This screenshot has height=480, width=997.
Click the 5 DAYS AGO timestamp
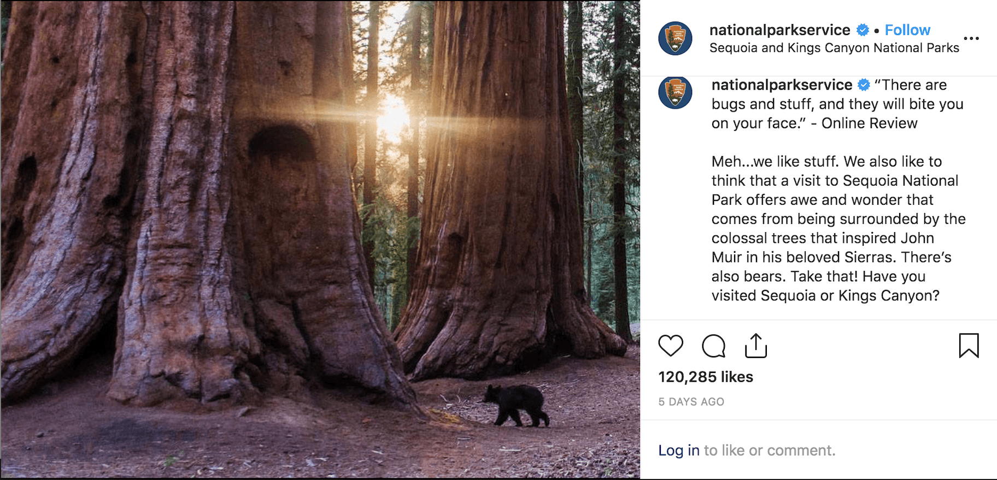(691, 402)
